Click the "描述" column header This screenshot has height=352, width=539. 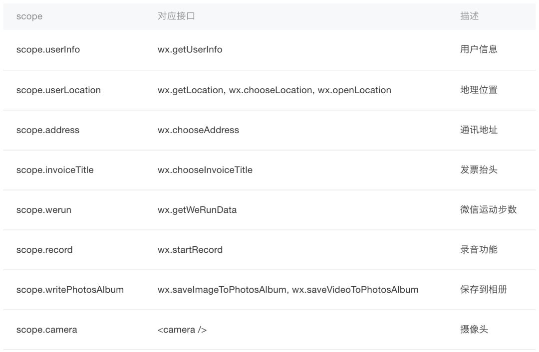tap(469, 16)
